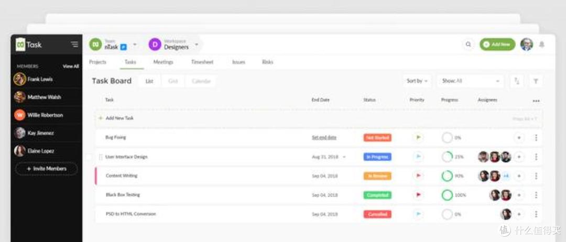
Task: Open column options three-dots in header
Action: [x=536, y=101]
